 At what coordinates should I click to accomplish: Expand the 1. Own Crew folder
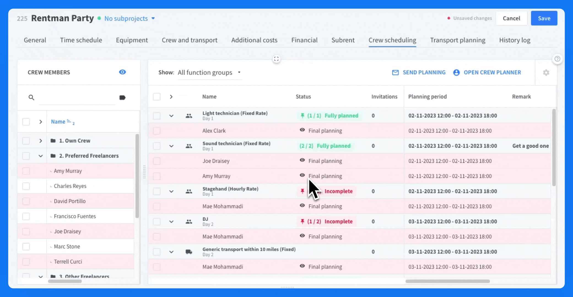(40, 141)
